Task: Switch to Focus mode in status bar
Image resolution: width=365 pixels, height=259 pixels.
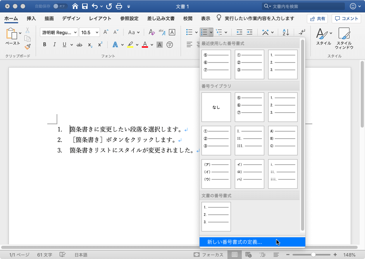Action: 208,255
